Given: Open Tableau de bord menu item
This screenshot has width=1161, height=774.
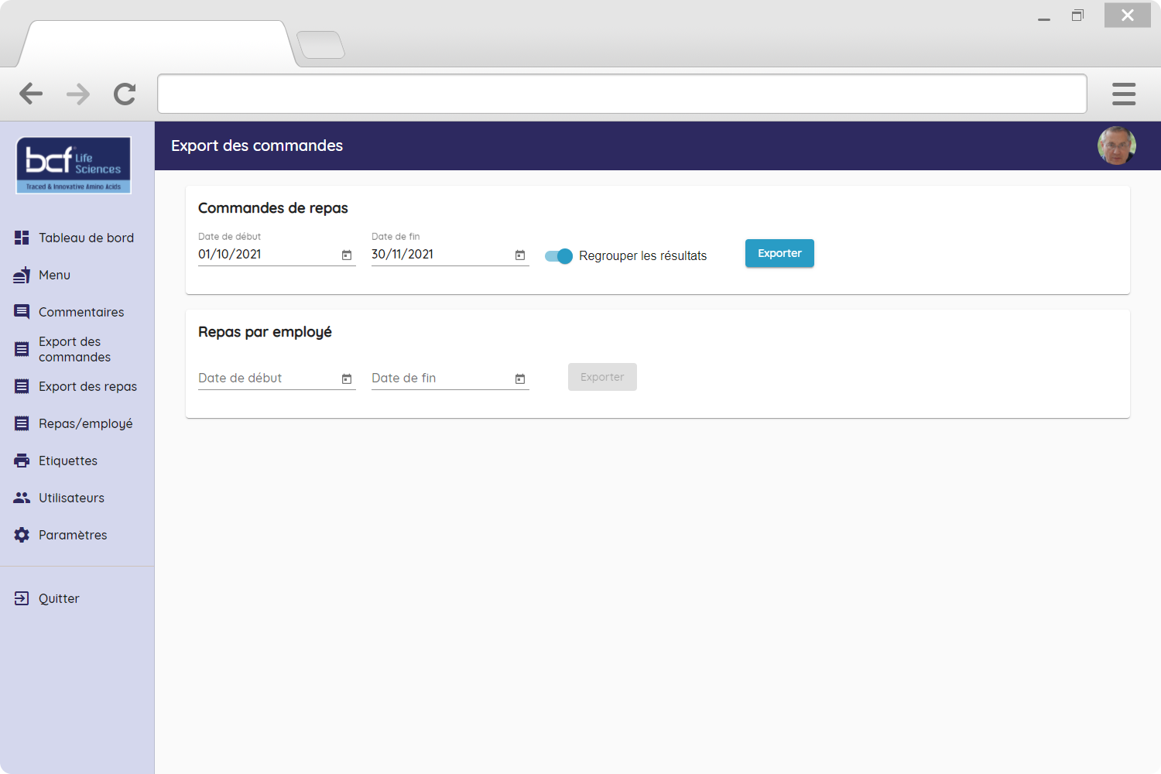Looking at the screenshot, I should tap(77, 238).
